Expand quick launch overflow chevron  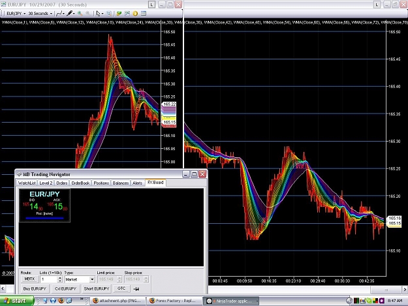tap(82, 299)
